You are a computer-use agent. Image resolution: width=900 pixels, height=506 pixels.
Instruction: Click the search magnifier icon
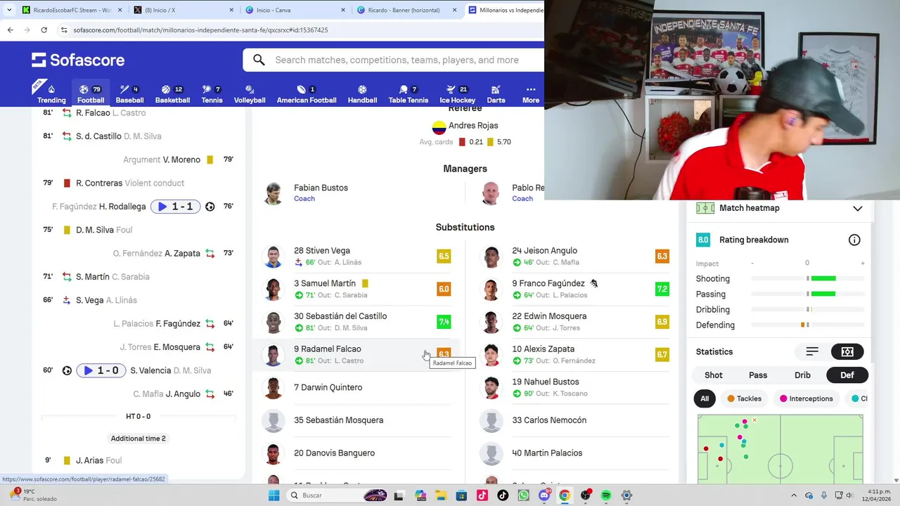(259, 60)
